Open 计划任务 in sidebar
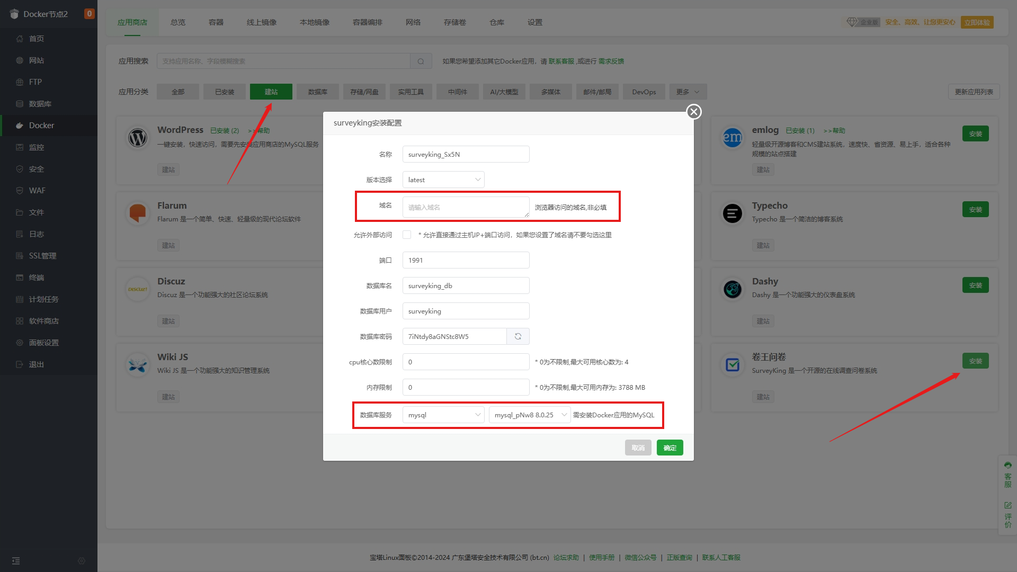The image size is (1017, 572). click(49, 299)
